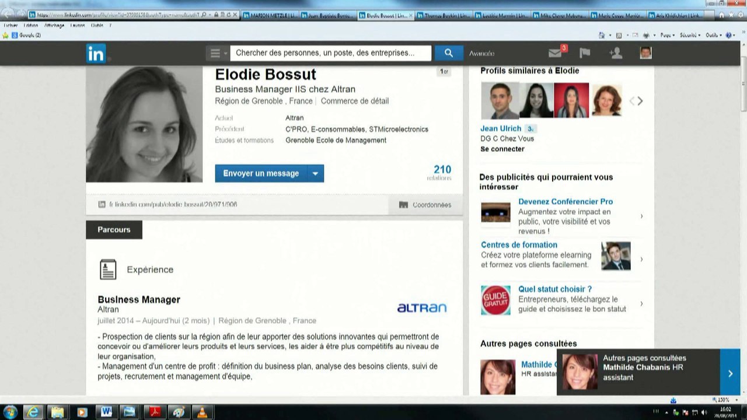Open the Affichage menu
Viewport: 747px width, 420px height.
[x=54, y=26]
